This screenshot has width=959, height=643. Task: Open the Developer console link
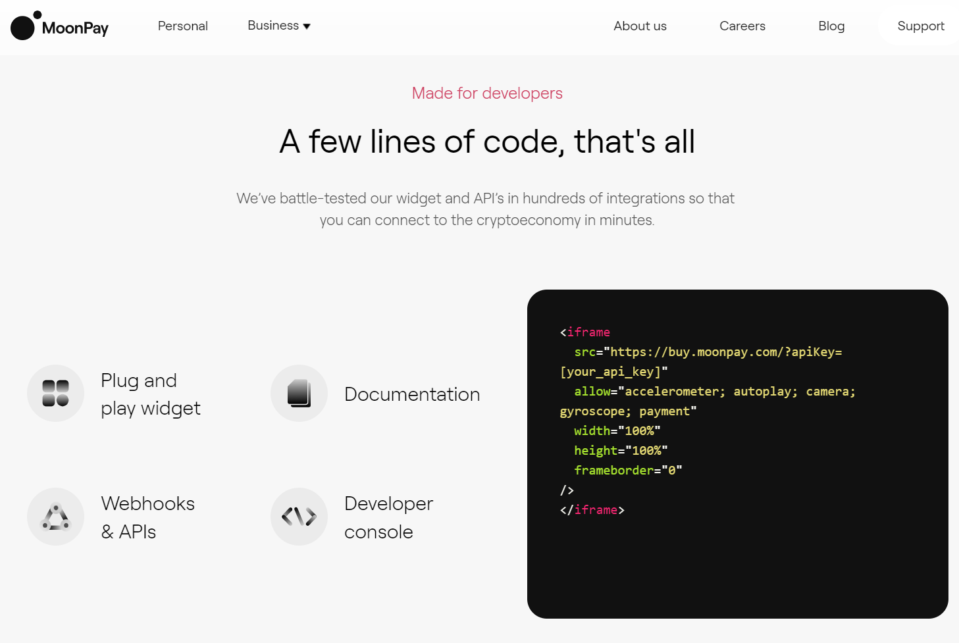pyautogui.click(x=388, y=517)
